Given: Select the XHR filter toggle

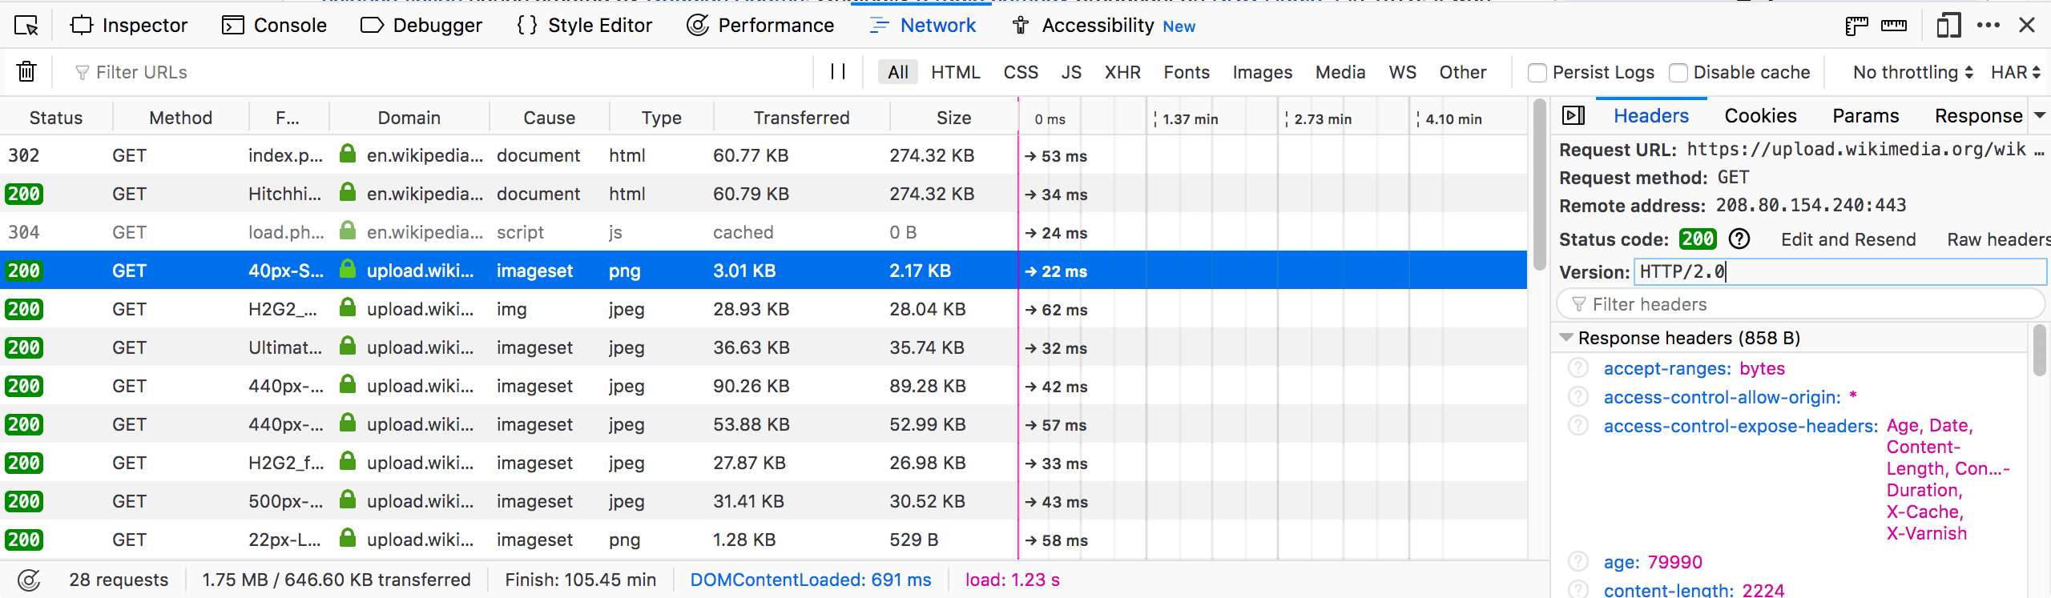Looking at the screenshot, I should click(1122, 72).
